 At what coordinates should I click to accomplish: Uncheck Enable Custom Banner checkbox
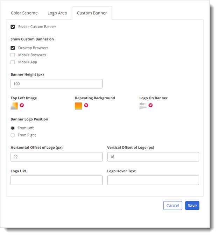(13, 27)
